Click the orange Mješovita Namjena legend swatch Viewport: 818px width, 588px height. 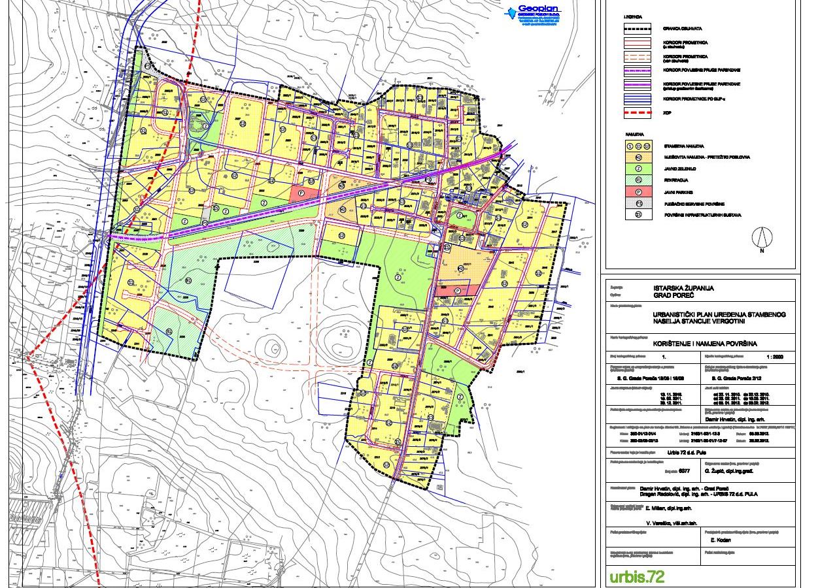(638, 157)
